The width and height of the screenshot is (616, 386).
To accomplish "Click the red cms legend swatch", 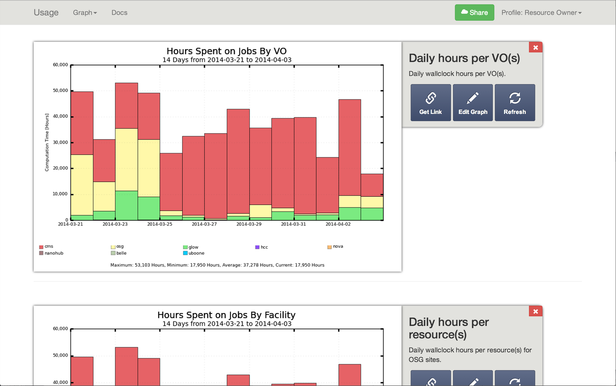I will (x=41, y=247).
